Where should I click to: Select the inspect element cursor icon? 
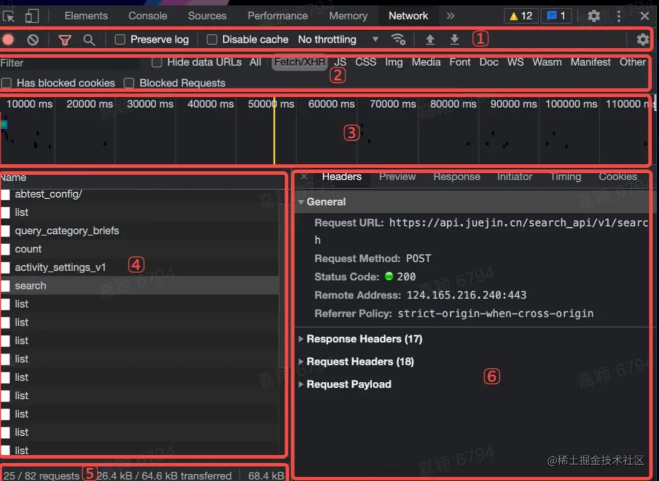pos(8,16)
